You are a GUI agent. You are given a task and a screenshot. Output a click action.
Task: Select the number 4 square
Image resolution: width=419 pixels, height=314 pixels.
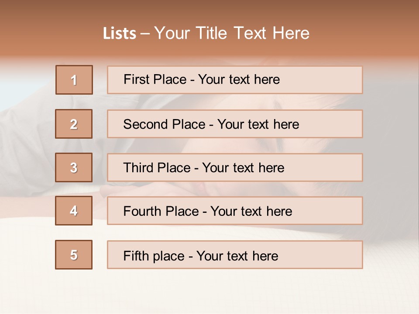(74, 211)
